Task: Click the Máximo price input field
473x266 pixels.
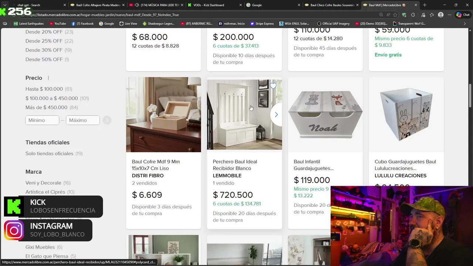Action: click(x=83, y=120)
